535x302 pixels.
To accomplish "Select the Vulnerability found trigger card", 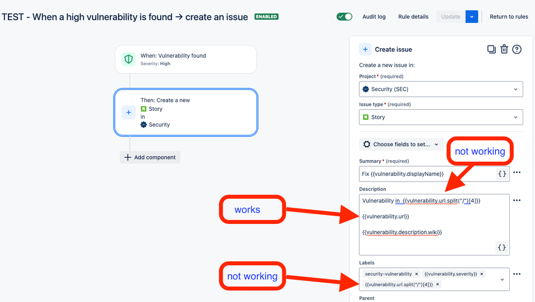I will [185, 59].
